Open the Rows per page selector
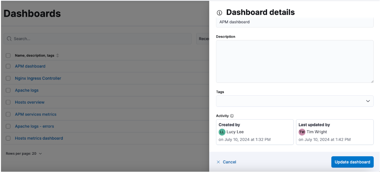Screen dimensions: 382x172 pos(24,153)
